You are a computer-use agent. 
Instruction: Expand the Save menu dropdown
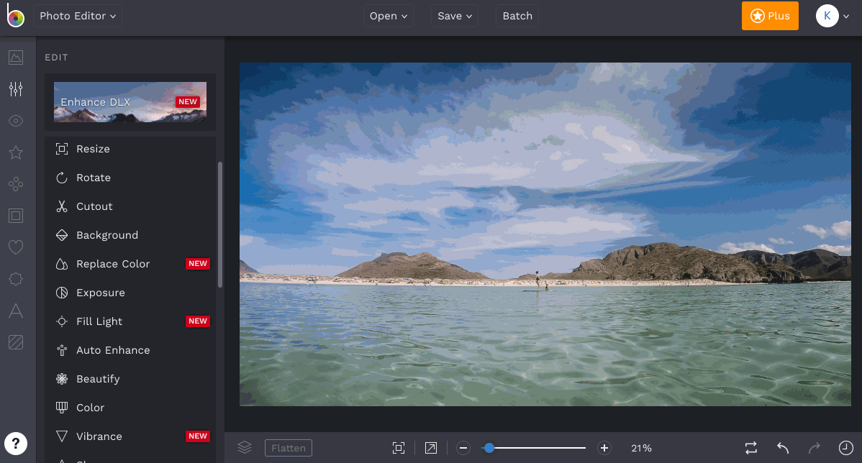pyautogui.click(x=455, y=16)
